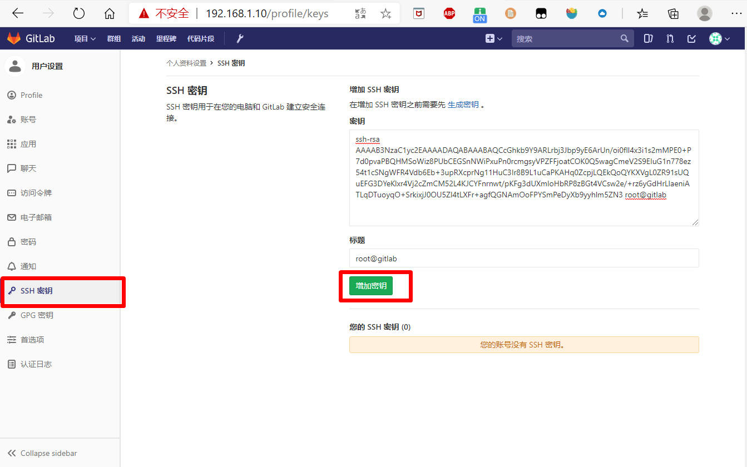747x467 pixels.
Task: Click the GitLab fox logo
Action: pos(13,38)
